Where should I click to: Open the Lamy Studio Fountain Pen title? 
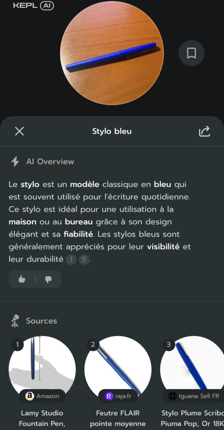pyautogui.click(x=42, y=418)
